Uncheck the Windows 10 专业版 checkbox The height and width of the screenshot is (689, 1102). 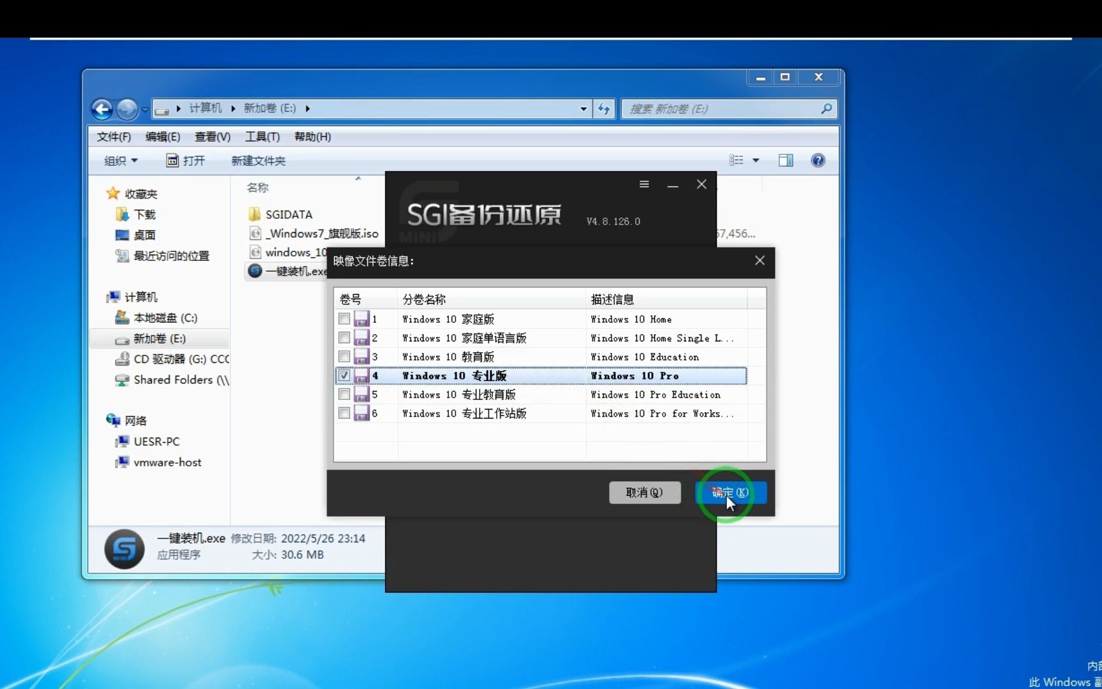click(x=344, y=375)
